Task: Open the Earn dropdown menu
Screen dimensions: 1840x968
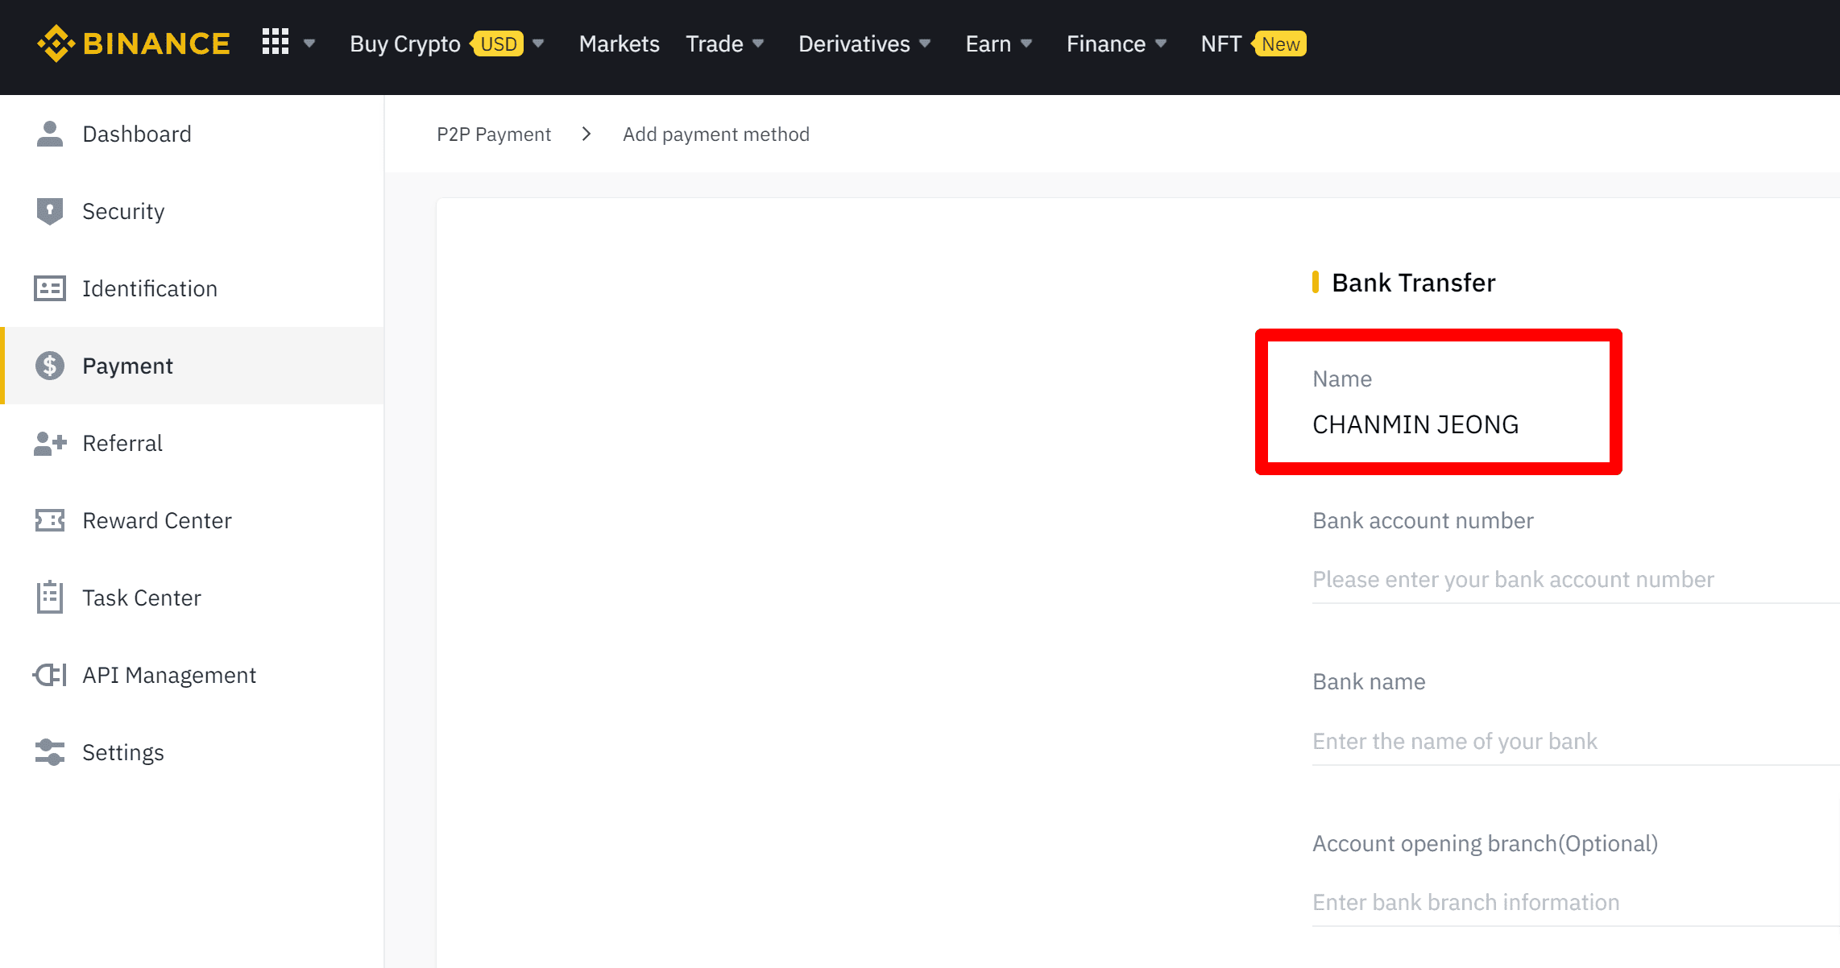Action: (x=998, y=43)
